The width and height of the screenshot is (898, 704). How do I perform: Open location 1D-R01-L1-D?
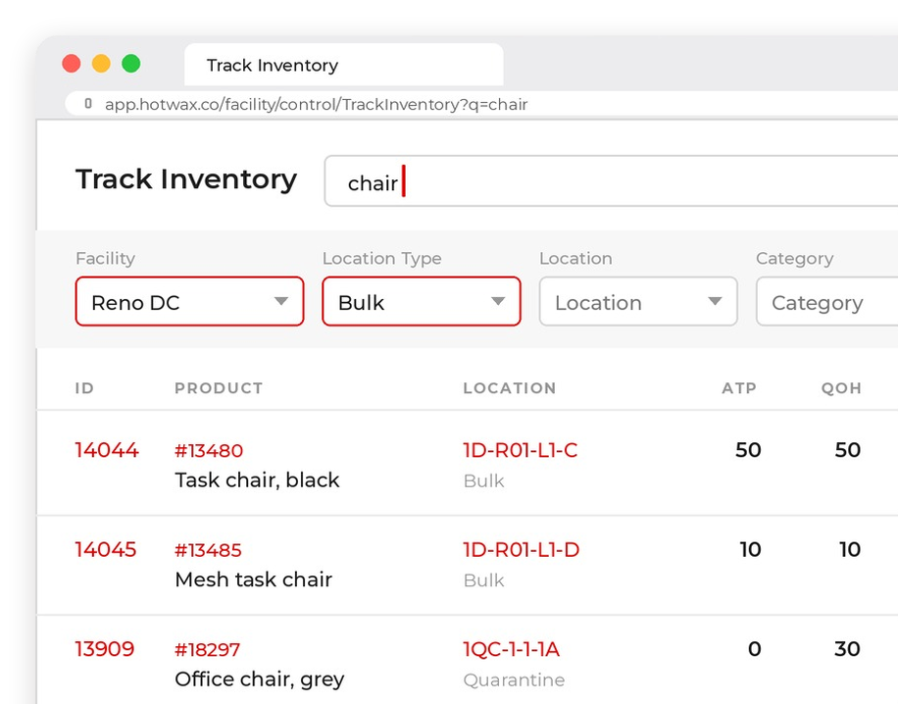click(x=522, y=550)
